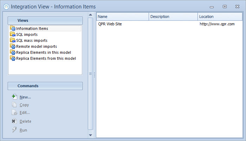Viewport: 246px width, 141px height.
Task: Click the Copy pages icon
Action: 14,104
